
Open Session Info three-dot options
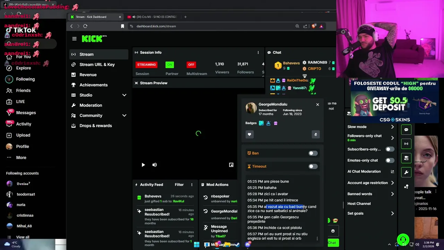(258, 52)
